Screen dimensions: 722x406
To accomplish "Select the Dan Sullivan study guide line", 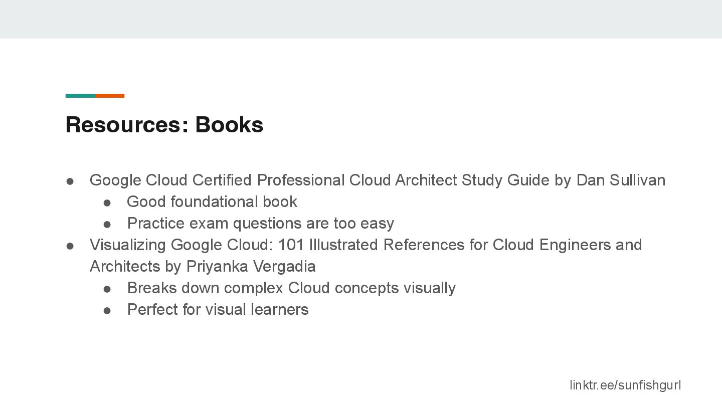I will [378, 180].
